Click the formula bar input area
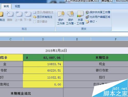This screenshot has height=97, width=128. (x=64, y=34)
